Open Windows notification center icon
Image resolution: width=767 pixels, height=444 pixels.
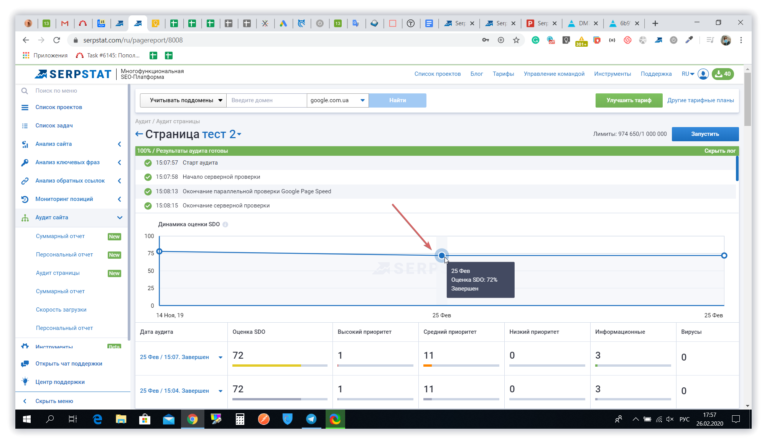coord(736,419)
